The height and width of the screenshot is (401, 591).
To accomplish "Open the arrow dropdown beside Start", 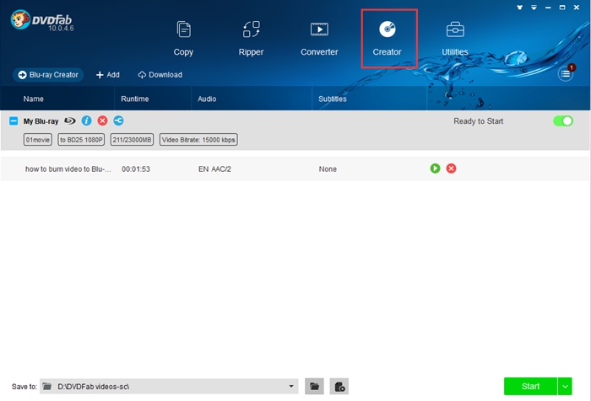I will coord(565,386).
